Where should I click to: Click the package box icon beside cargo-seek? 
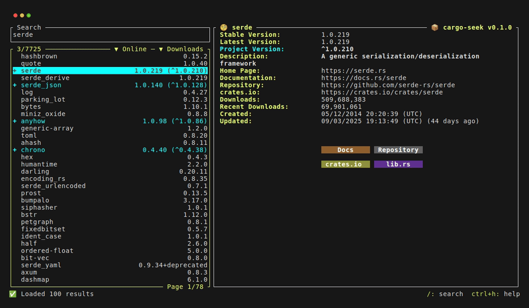[x=435, y=27]
